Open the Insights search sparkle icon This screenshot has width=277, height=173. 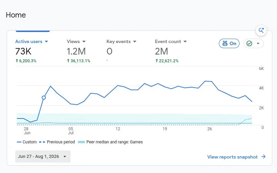(x=261, y=30)
